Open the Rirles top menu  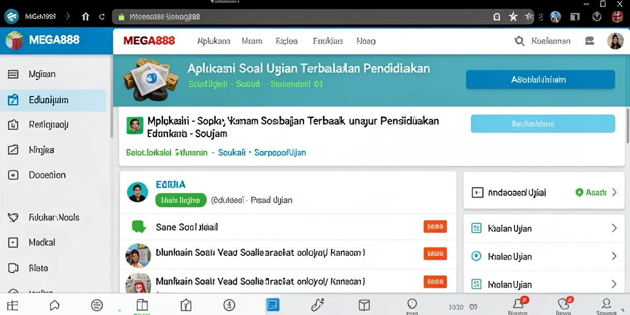[287, 41]
